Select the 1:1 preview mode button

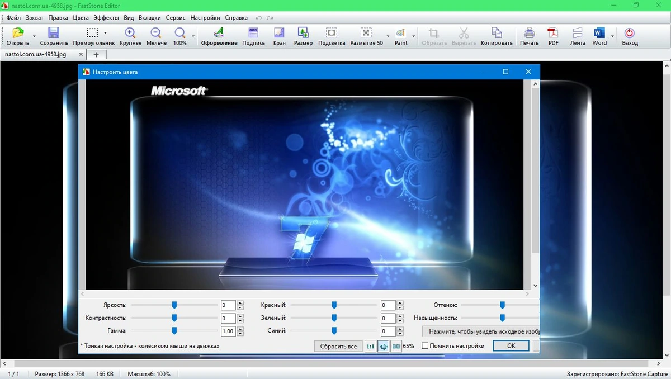click(370, 346)
